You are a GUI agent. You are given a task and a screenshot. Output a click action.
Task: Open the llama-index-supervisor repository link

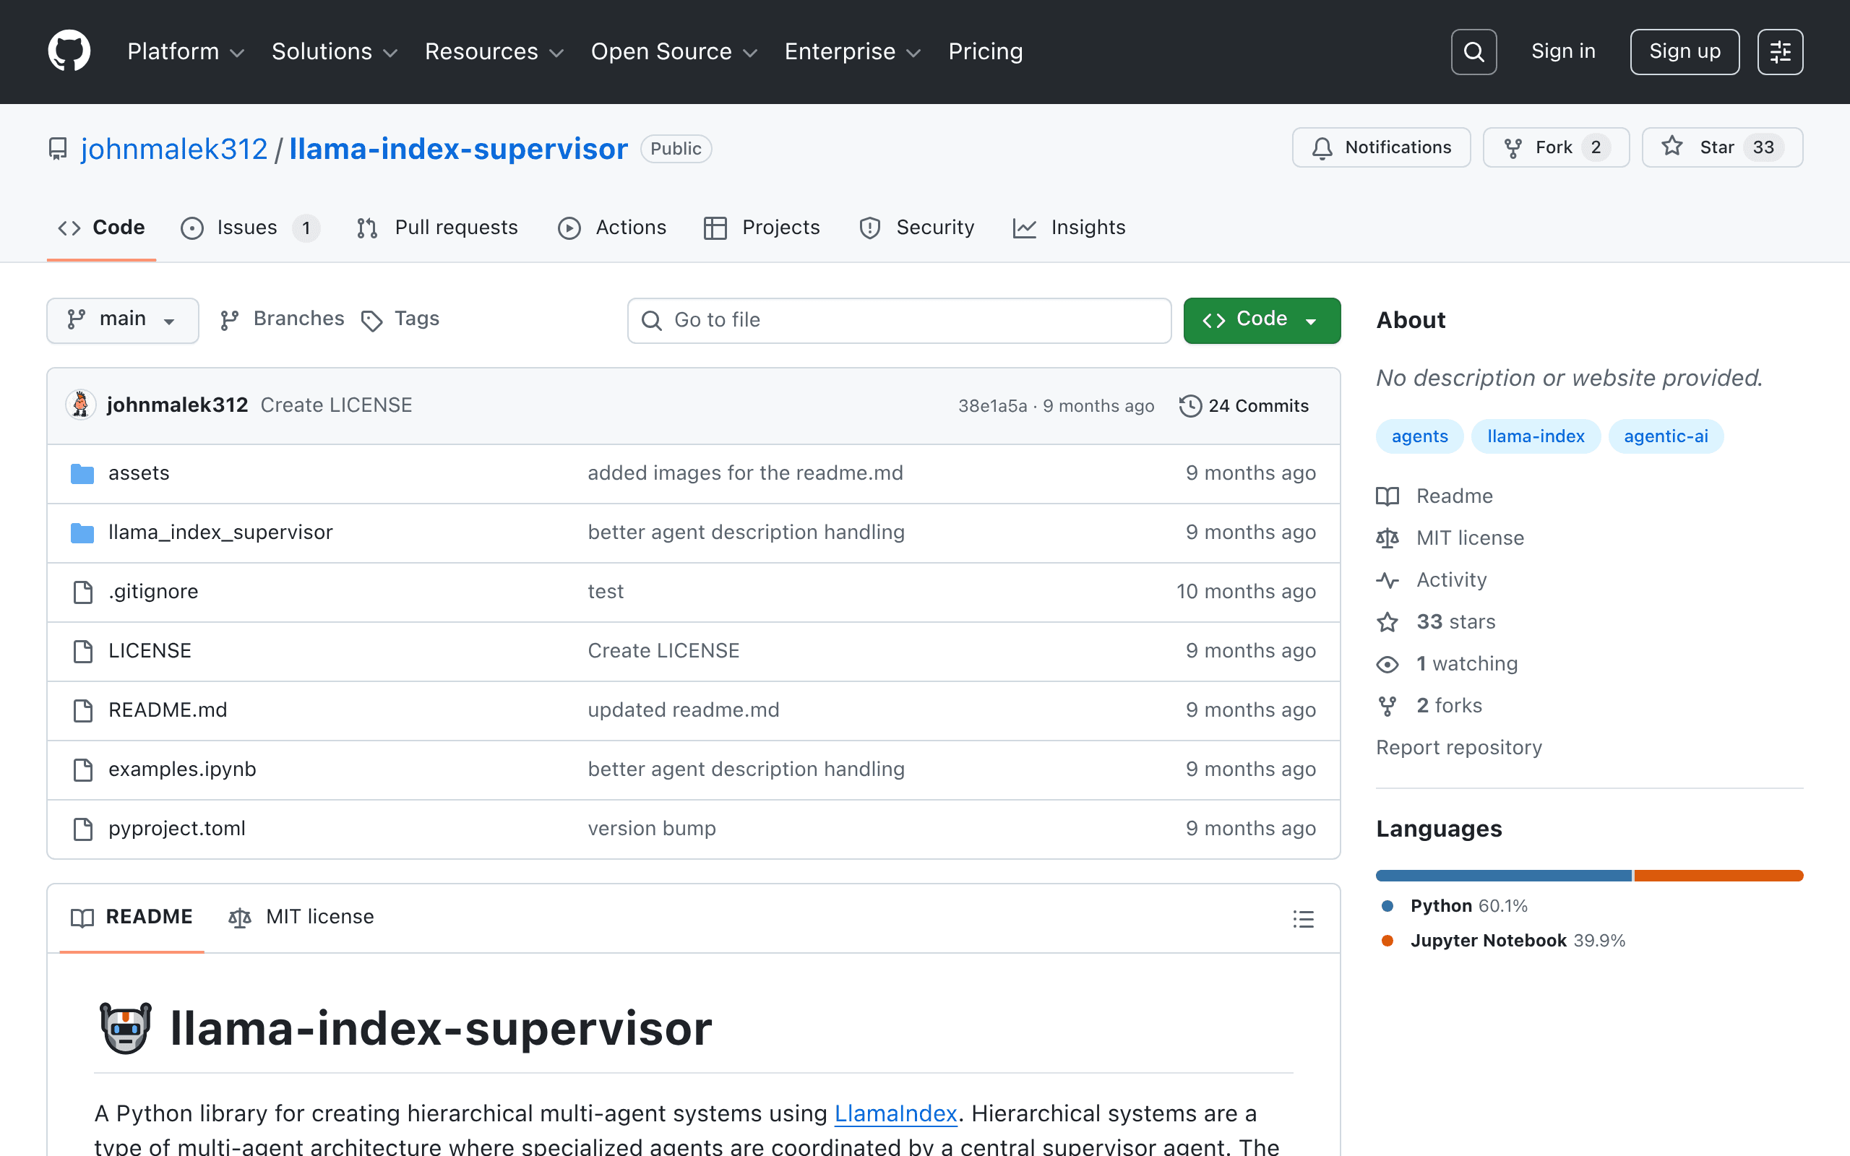[458, 148]
